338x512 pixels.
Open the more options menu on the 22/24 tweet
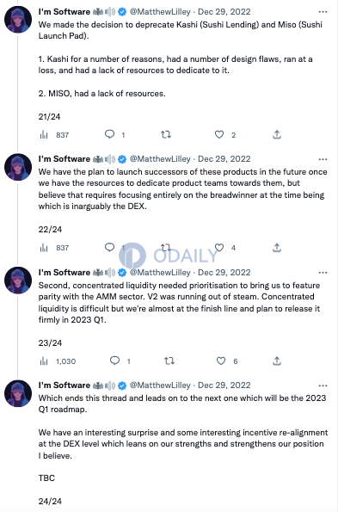[323, 159]
